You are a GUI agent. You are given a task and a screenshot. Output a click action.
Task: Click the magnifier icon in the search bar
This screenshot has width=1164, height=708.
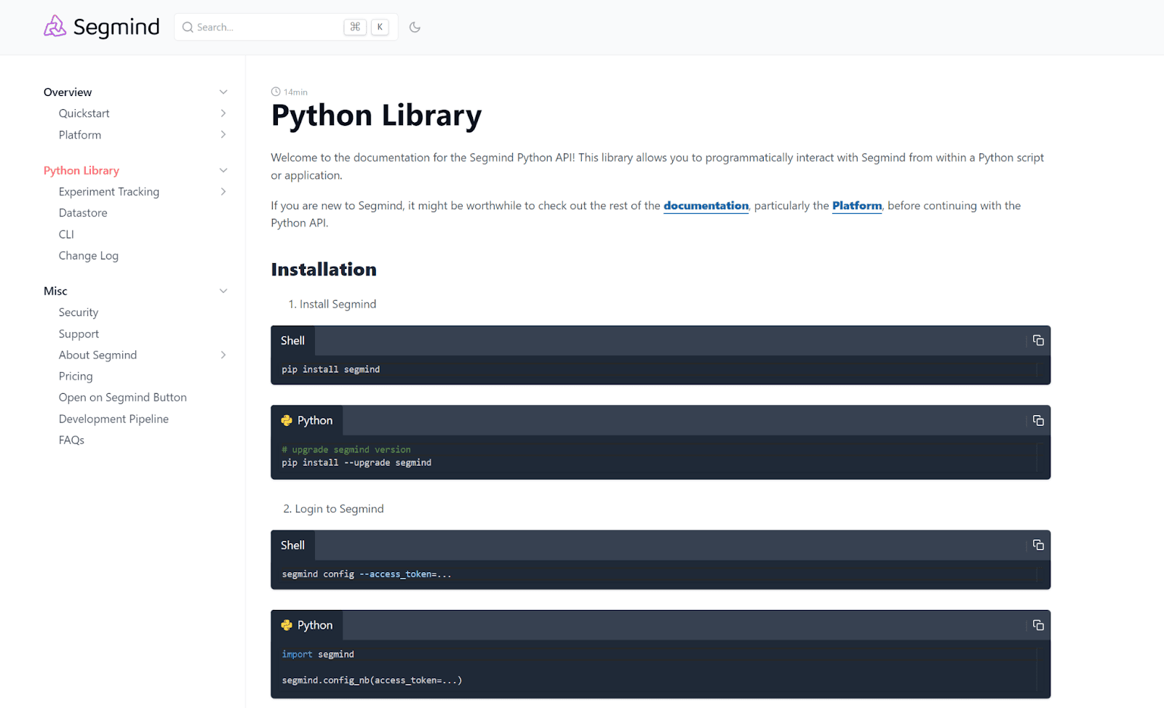188,27
